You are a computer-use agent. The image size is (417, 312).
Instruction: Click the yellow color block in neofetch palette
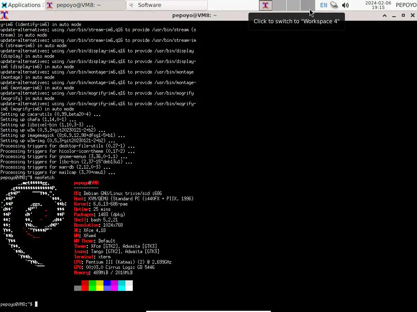pyautogui.click(x=100, y=286)
